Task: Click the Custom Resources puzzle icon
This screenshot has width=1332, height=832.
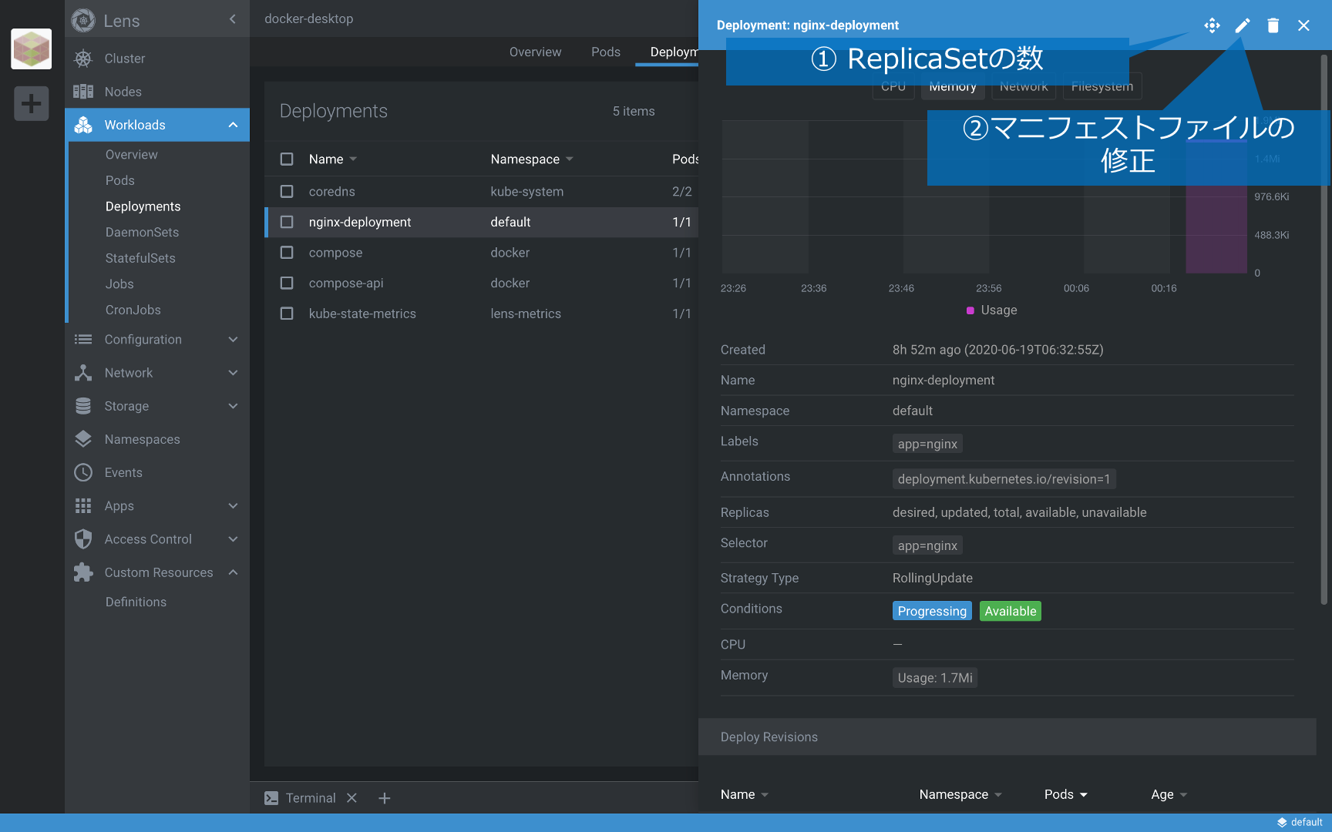Action: 83,572
